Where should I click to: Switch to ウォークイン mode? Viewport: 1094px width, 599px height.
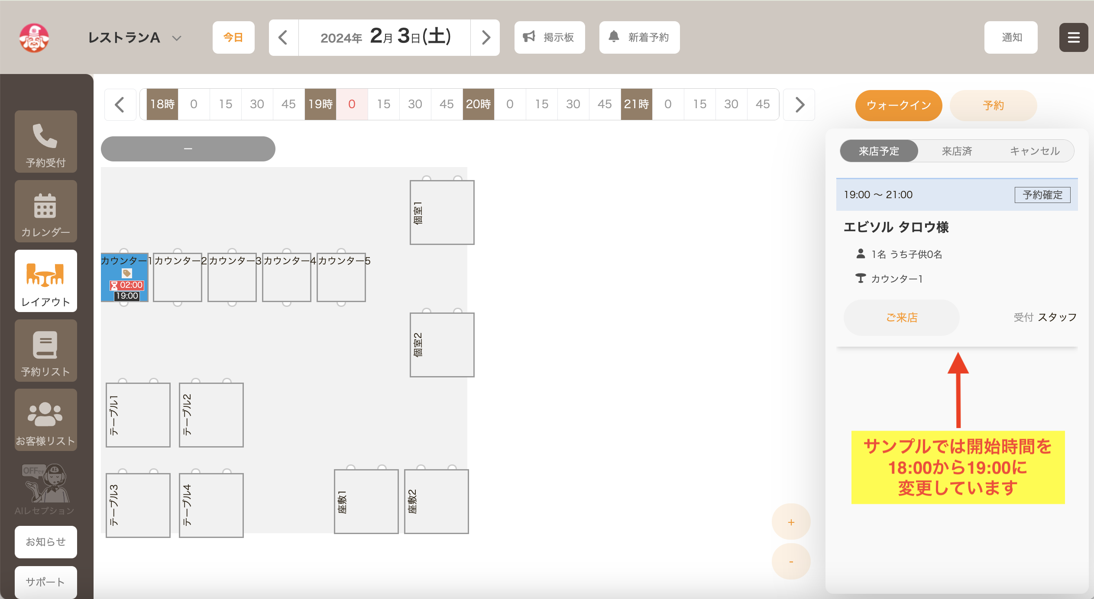point(899,105)
